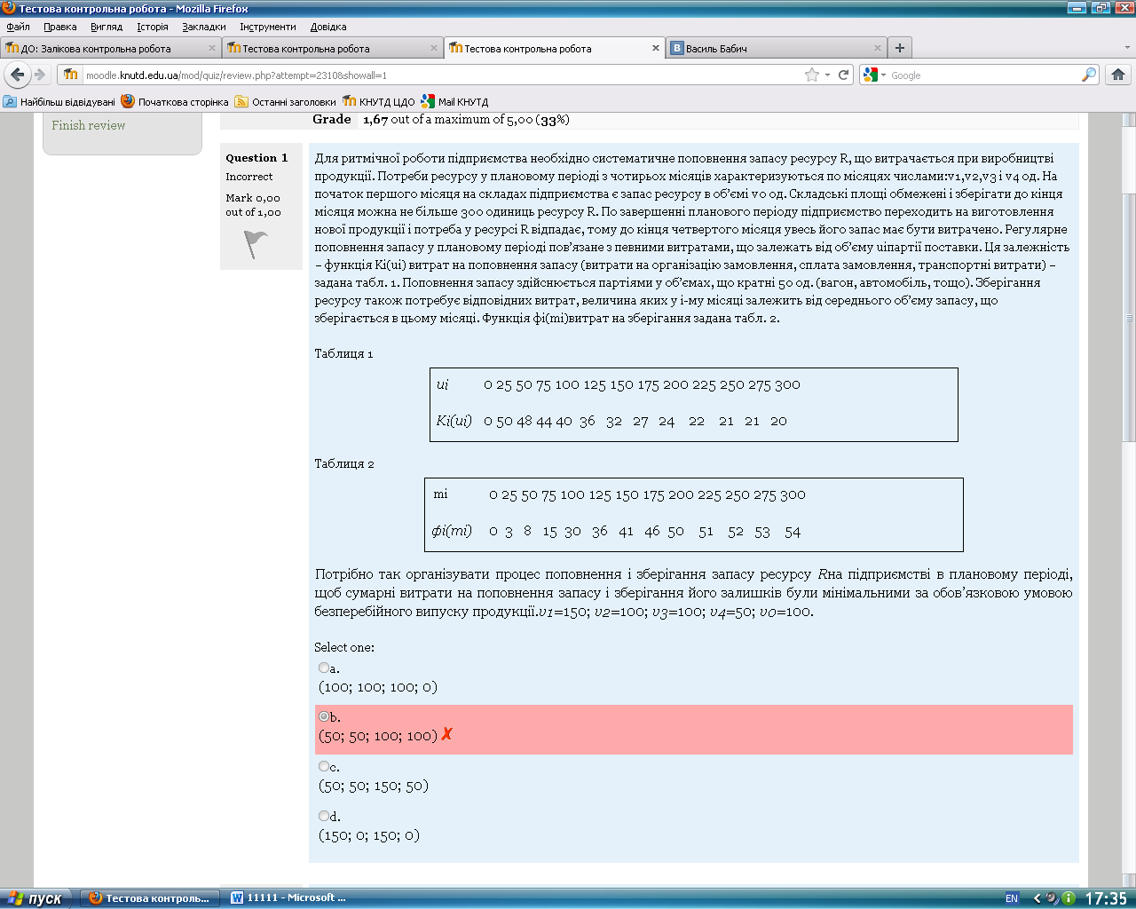
Task: Open the Найбільш відвідувані bookmark
Action: [x=59, y=102]
